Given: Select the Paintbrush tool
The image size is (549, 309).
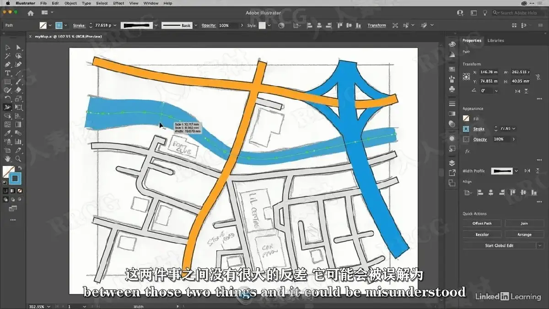Looking at the screenshot, I should click(19, 81).
